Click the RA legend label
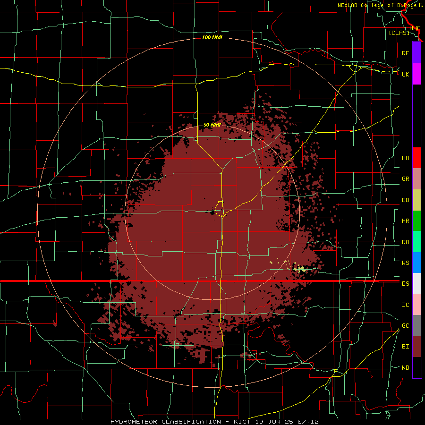This screenshot has width=425, height=425. (405, 242)
